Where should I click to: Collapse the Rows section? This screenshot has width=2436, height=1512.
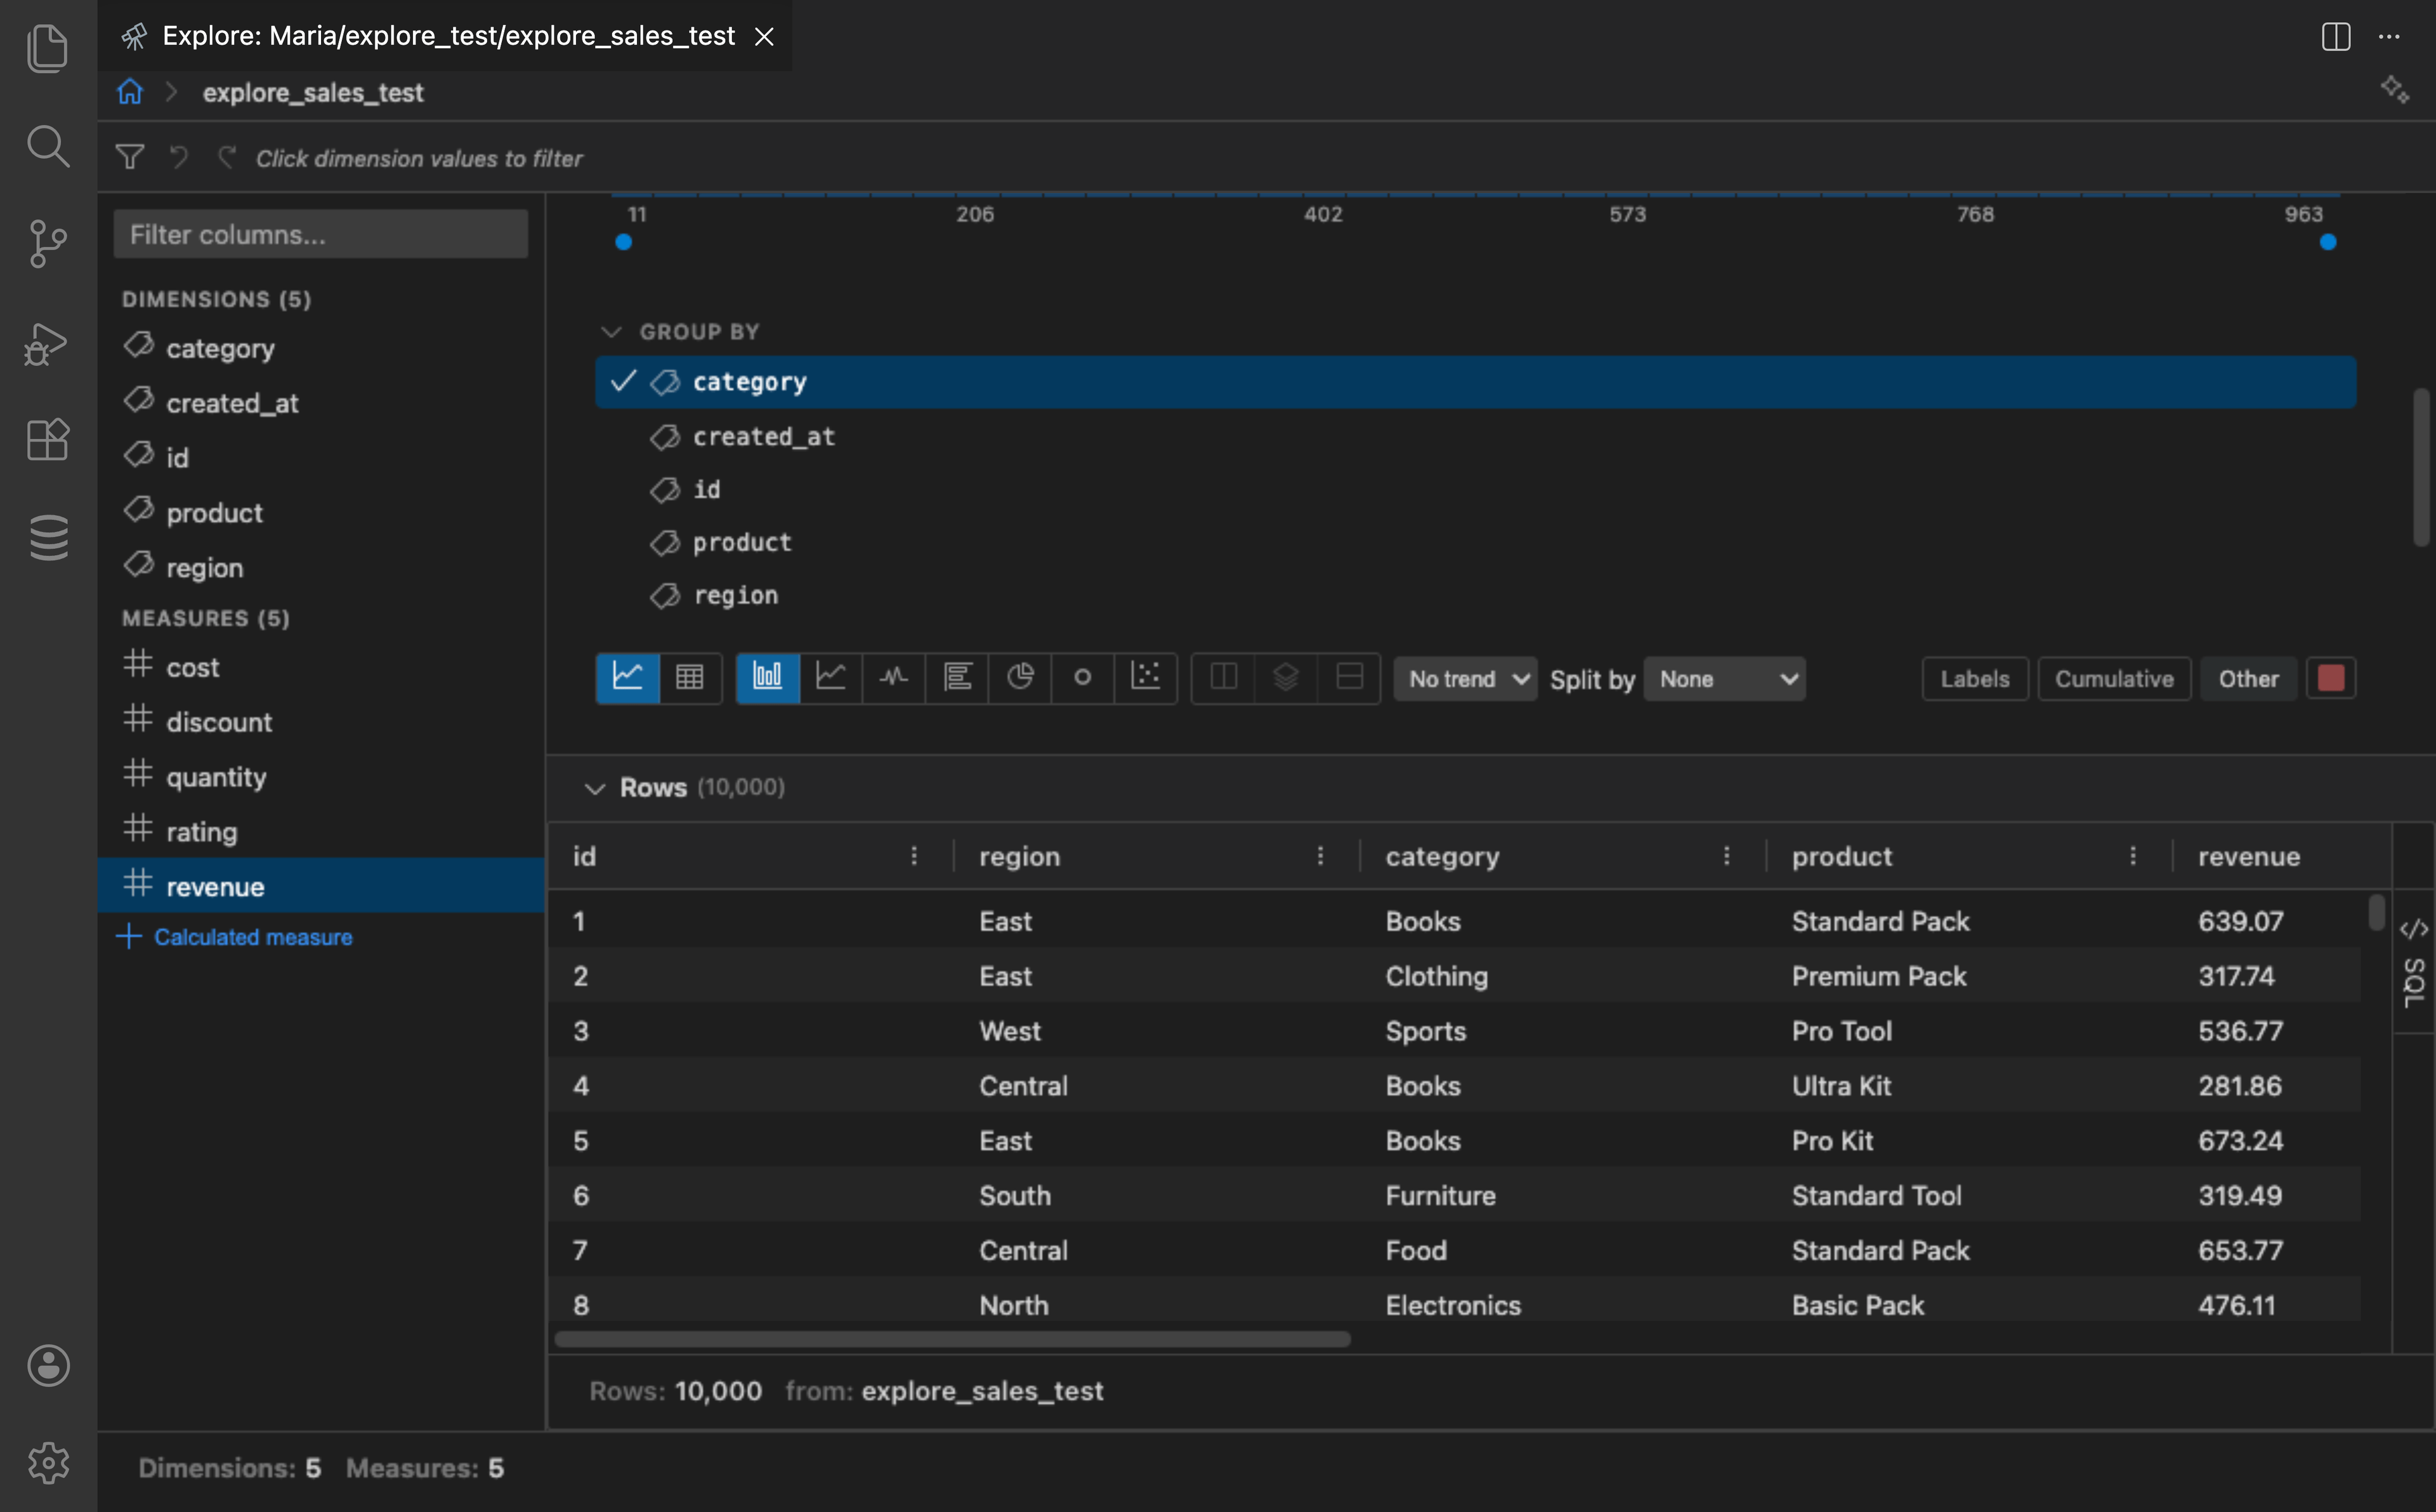[595, 788]
